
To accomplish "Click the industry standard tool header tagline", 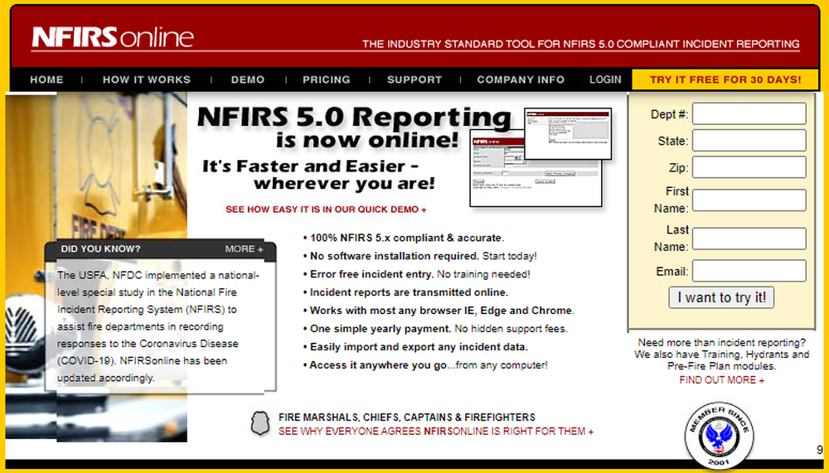I will [580, 44].
